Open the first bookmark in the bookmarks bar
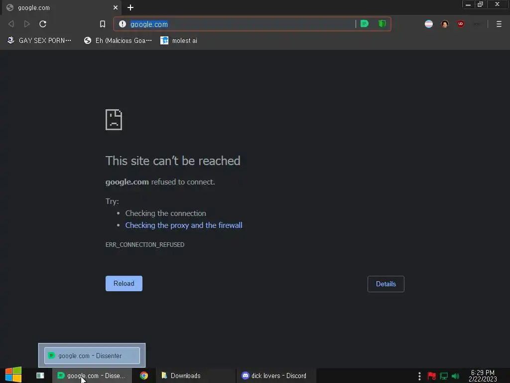510x383 pixels. pos(39,40)
